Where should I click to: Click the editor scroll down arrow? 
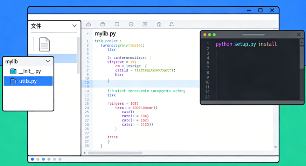point(276,147)
